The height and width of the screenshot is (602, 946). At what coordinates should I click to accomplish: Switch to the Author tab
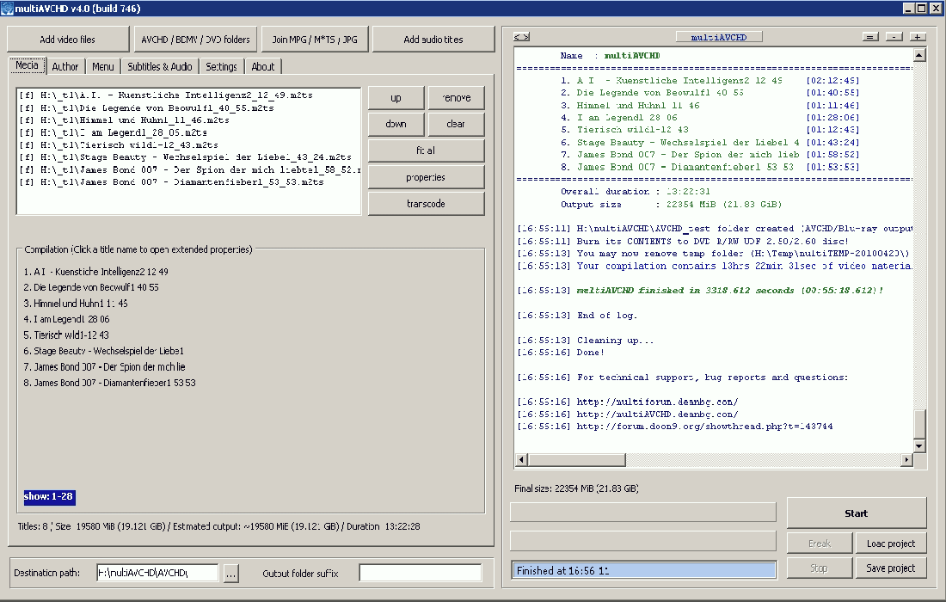[64, 66]
